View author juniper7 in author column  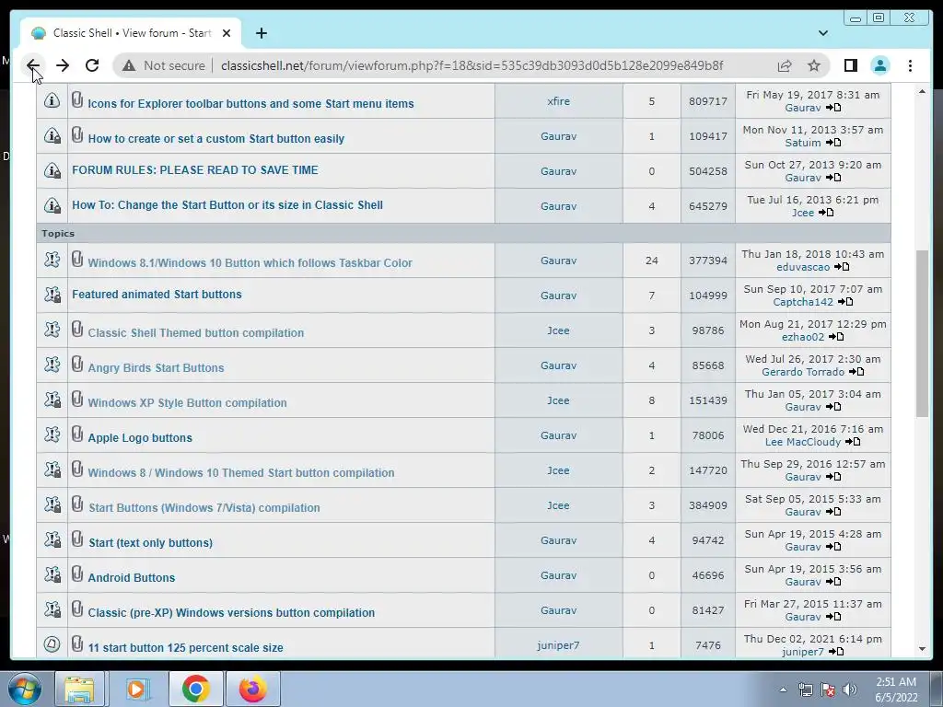tap(558, 645)
